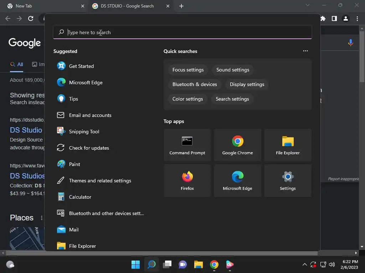This screenshot has height=273, width=365.
Task: Open the Chat icon on the taskbar
Action: (183, 264)
